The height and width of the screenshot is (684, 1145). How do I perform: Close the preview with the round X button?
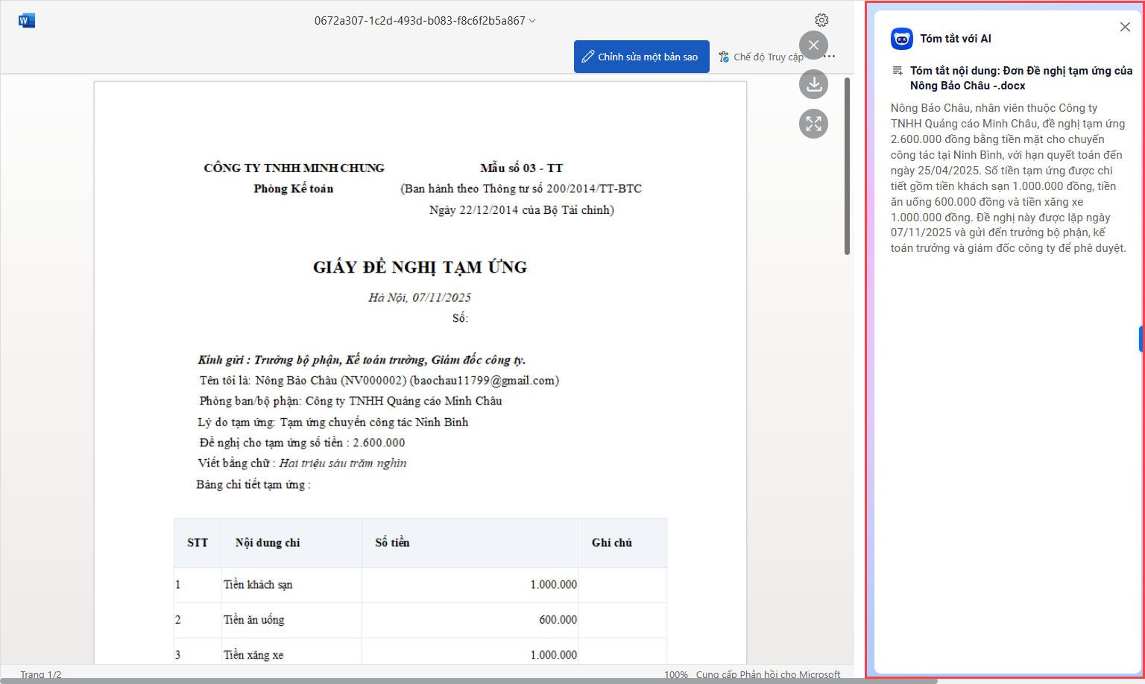coord(813,45)
